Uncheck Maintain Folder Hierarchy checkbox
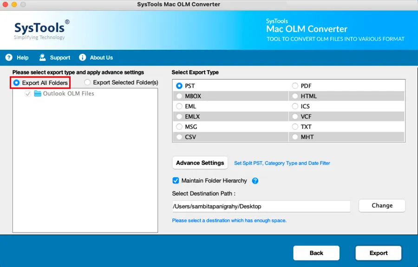The height and width of the screenshot is (267, 418). (x=176, y=180)
